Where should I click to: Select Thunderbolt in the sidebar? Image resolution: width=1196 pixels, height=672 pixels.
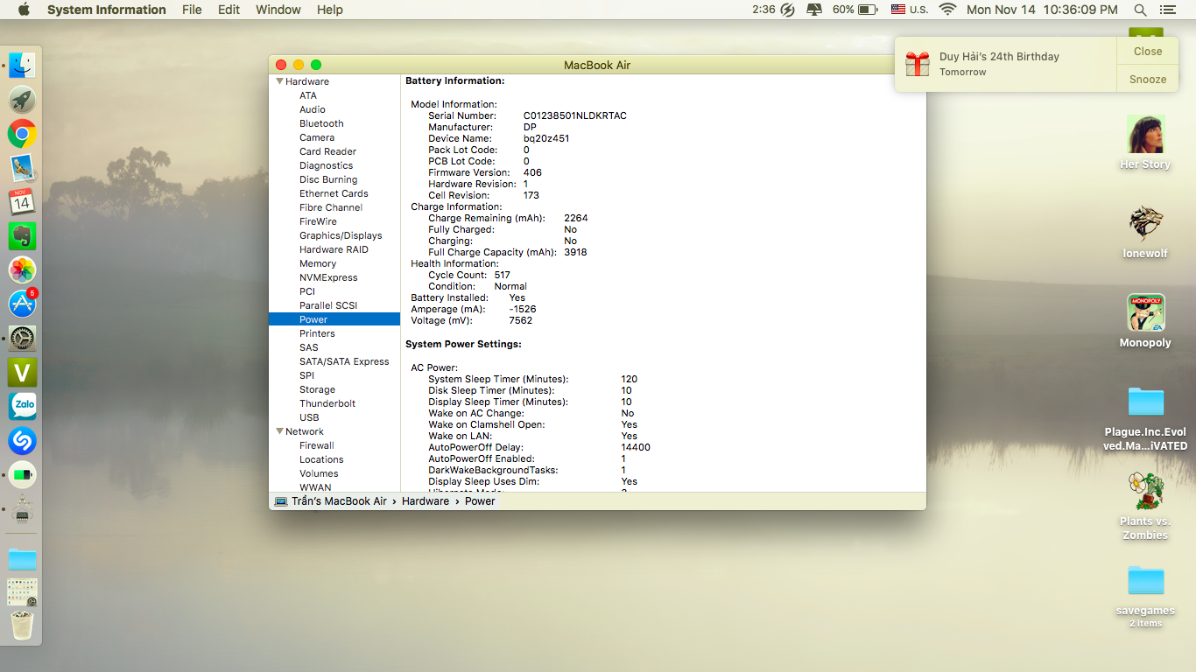click(327, 403)
